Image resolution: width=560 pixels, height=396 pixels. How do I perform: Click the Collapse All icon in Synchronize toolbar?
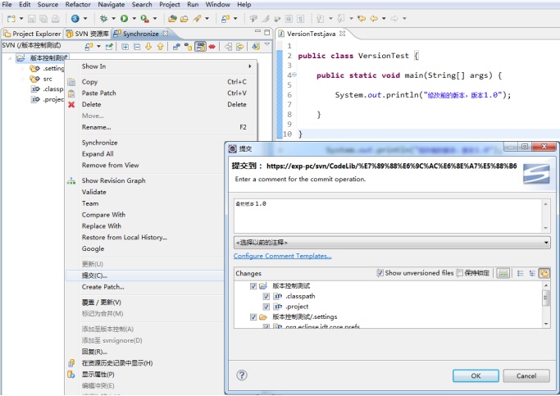coord(137,47)
